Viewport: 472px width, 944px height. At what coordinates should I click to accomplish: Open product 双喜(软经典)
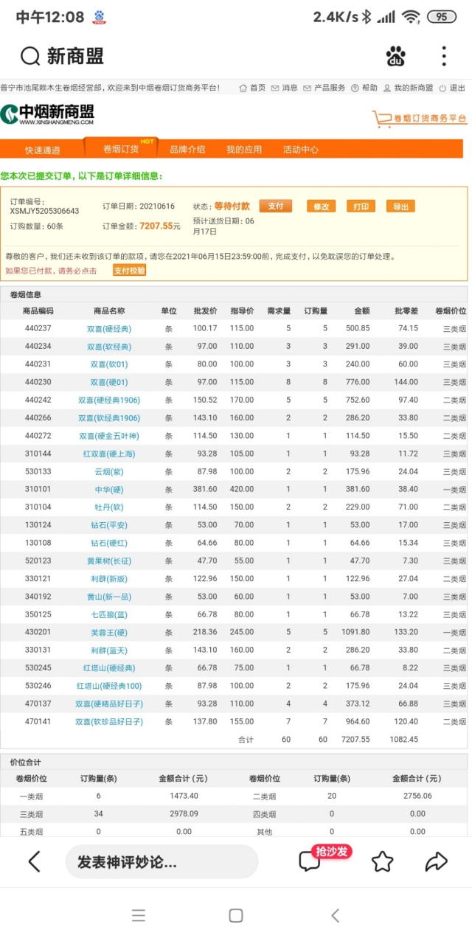(x=109, y=347)
